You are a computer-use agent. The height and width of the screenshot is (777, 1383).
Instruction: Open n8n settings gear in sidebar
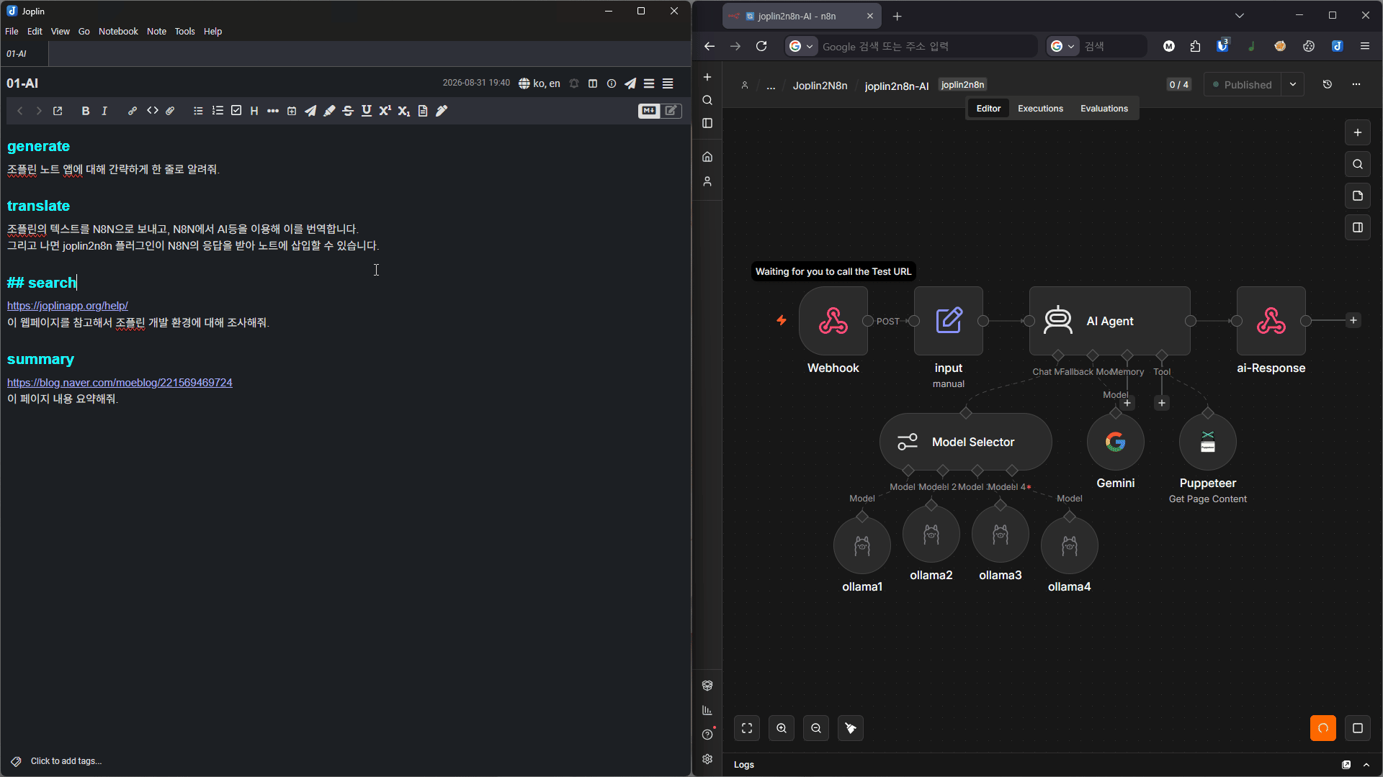(707, 759)
